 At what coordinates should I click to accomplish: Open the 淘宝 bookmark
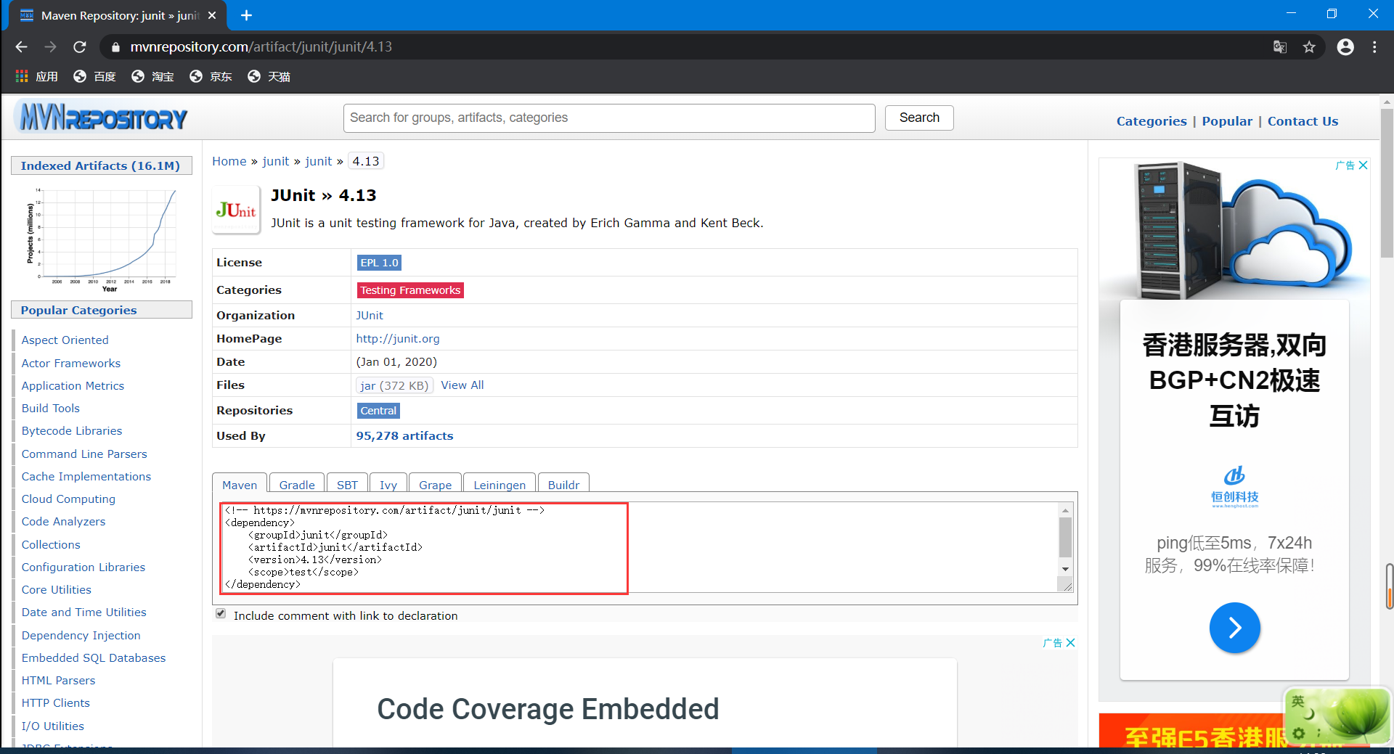tap(152, 76)
